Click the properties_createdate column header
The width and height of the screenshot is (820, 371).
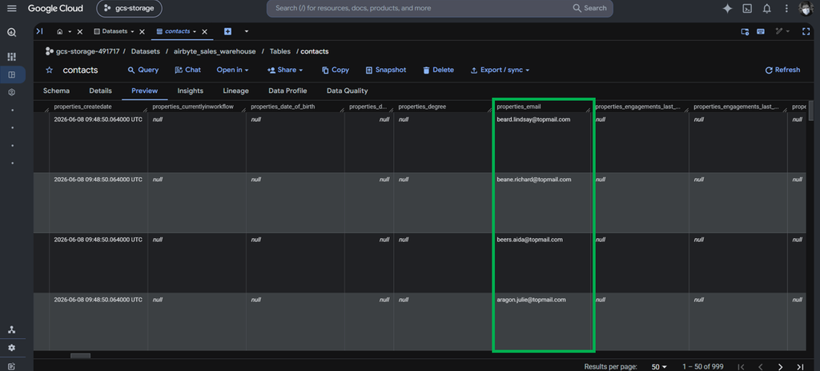click(x=98, y=107)
